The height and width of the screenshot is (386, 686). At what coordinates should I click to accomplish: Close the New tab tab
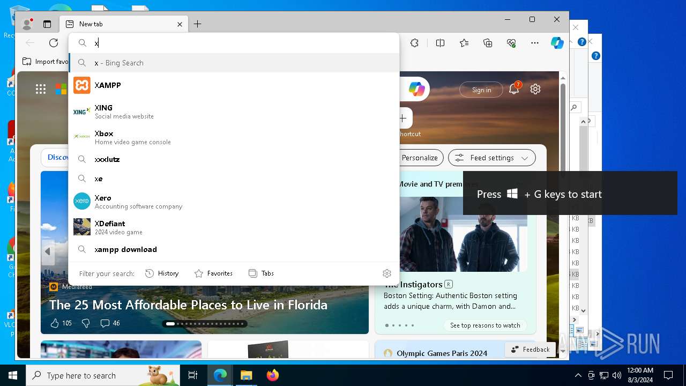(180, 24)
